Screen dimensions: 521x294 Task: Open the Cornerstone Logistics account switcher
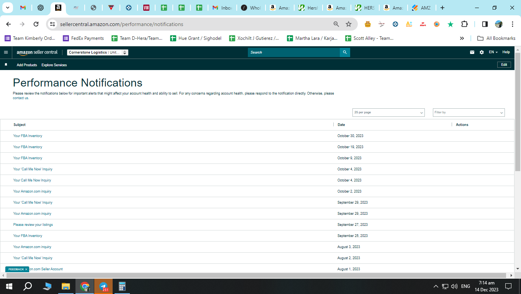tap(98, 52)
